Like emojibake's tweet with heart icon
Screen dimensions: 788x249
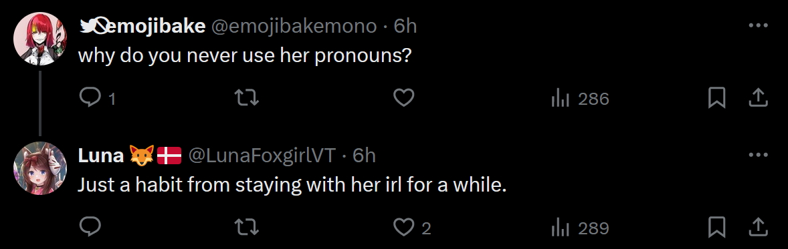pos(403,98)
